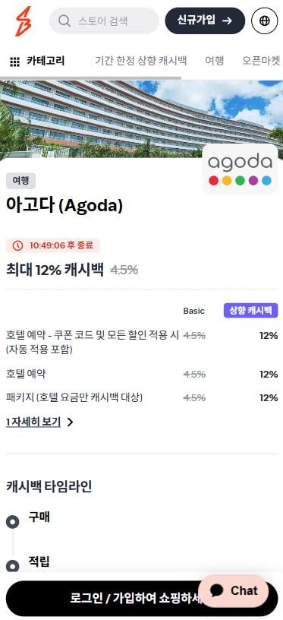Click the search magnifier icon
The image size is (283, 620).
64,21
